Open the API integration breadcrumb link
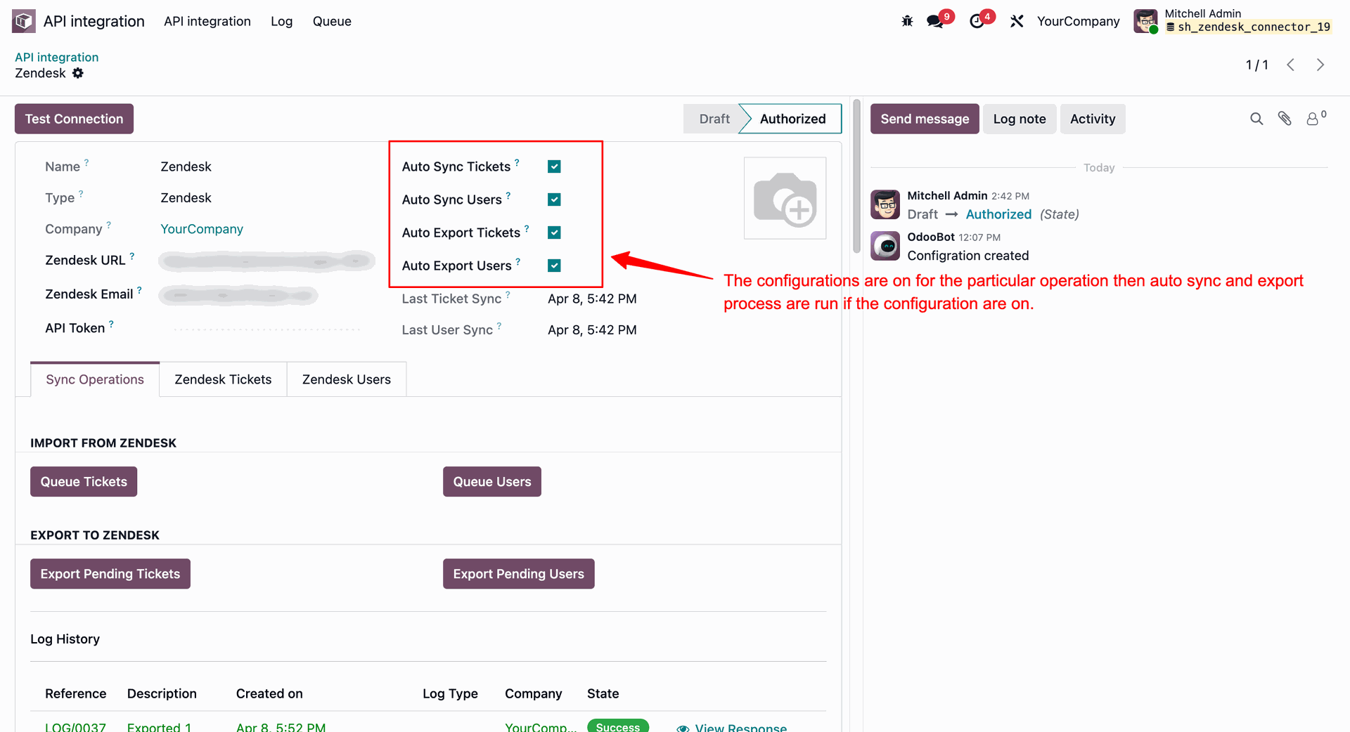 57,57
